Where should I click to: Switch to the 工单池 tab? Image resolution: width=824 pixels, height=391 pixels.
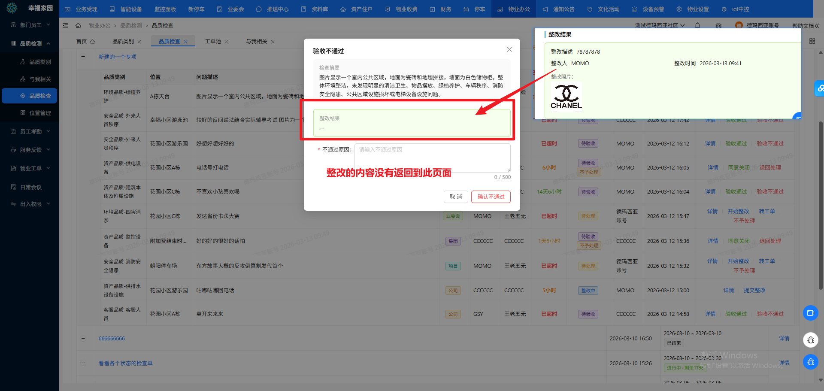click(214, 41)
